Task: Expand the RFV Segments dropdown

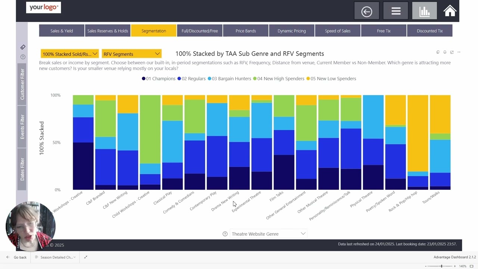Action: click(x=131, y=54)
